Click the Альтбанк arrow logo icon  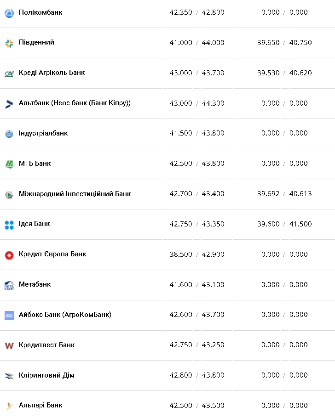click(x=9, y=104)
